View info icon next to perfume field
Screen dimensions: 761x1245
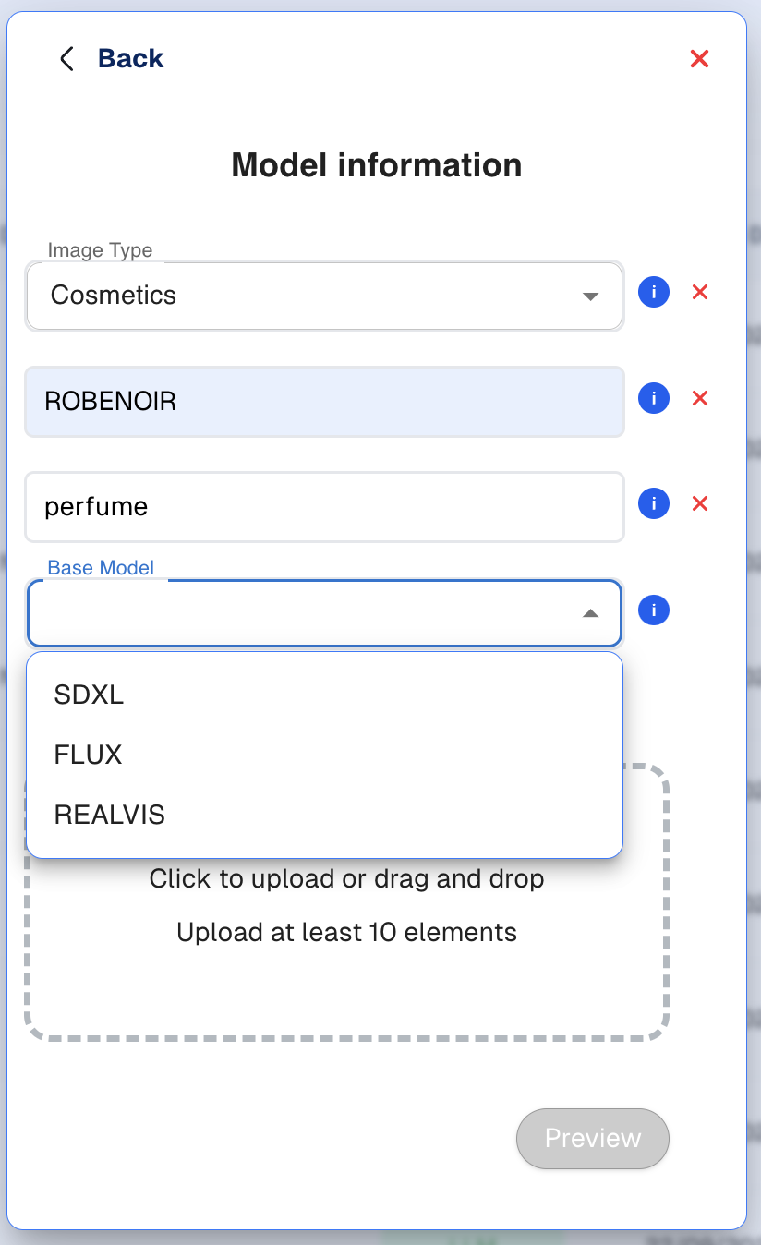[654, 504]
